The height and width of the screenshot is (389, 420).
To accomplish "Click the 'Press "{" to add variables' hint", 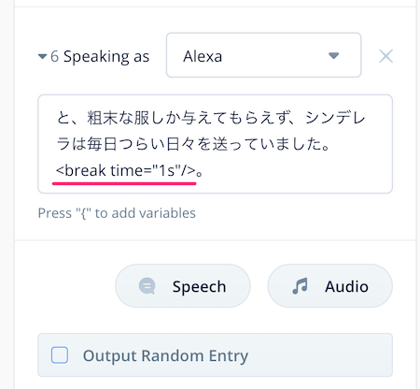I will pyautogui.click(x=117, y=213).
